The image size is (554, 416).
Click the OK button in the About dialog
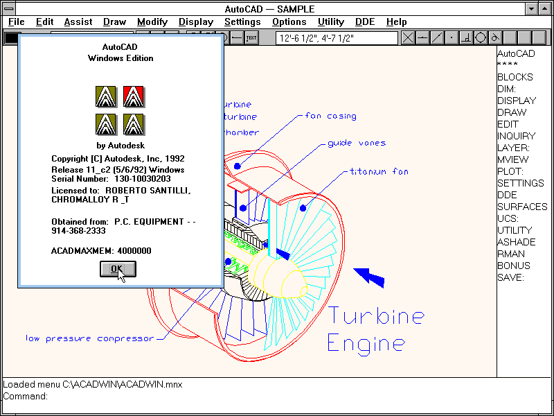[118, 269]
